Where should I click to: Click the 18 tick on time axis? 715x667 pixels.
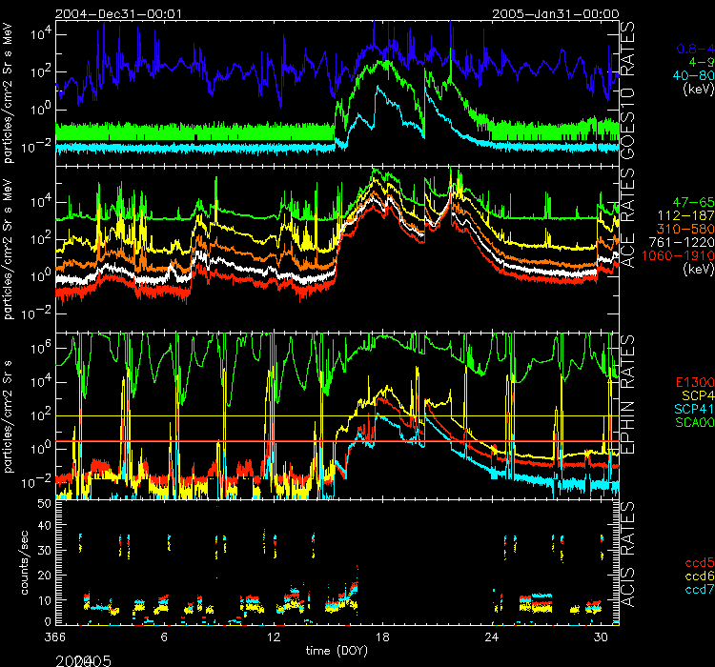(383, 636)
